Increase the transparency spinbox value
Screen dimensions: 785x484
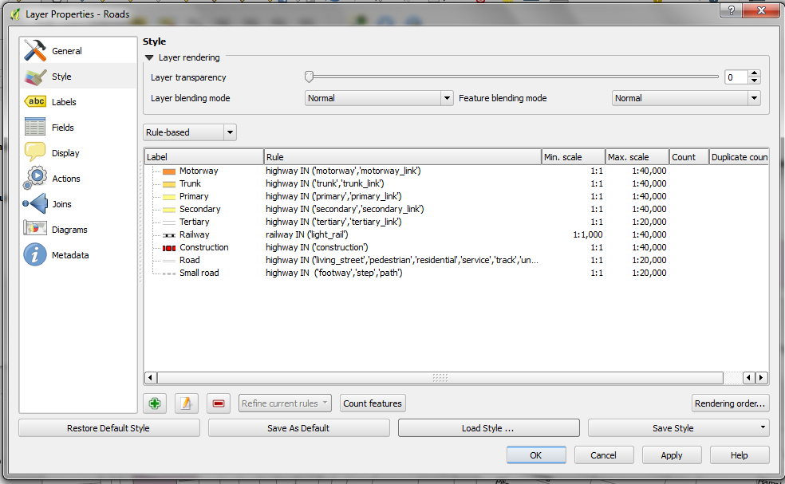click(754, 73)
